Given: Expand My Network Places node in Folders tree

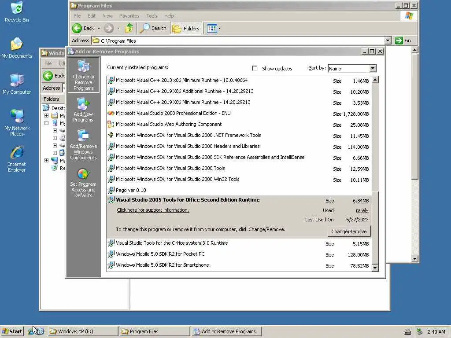Looking at the screenshot, I should (46, 160).
